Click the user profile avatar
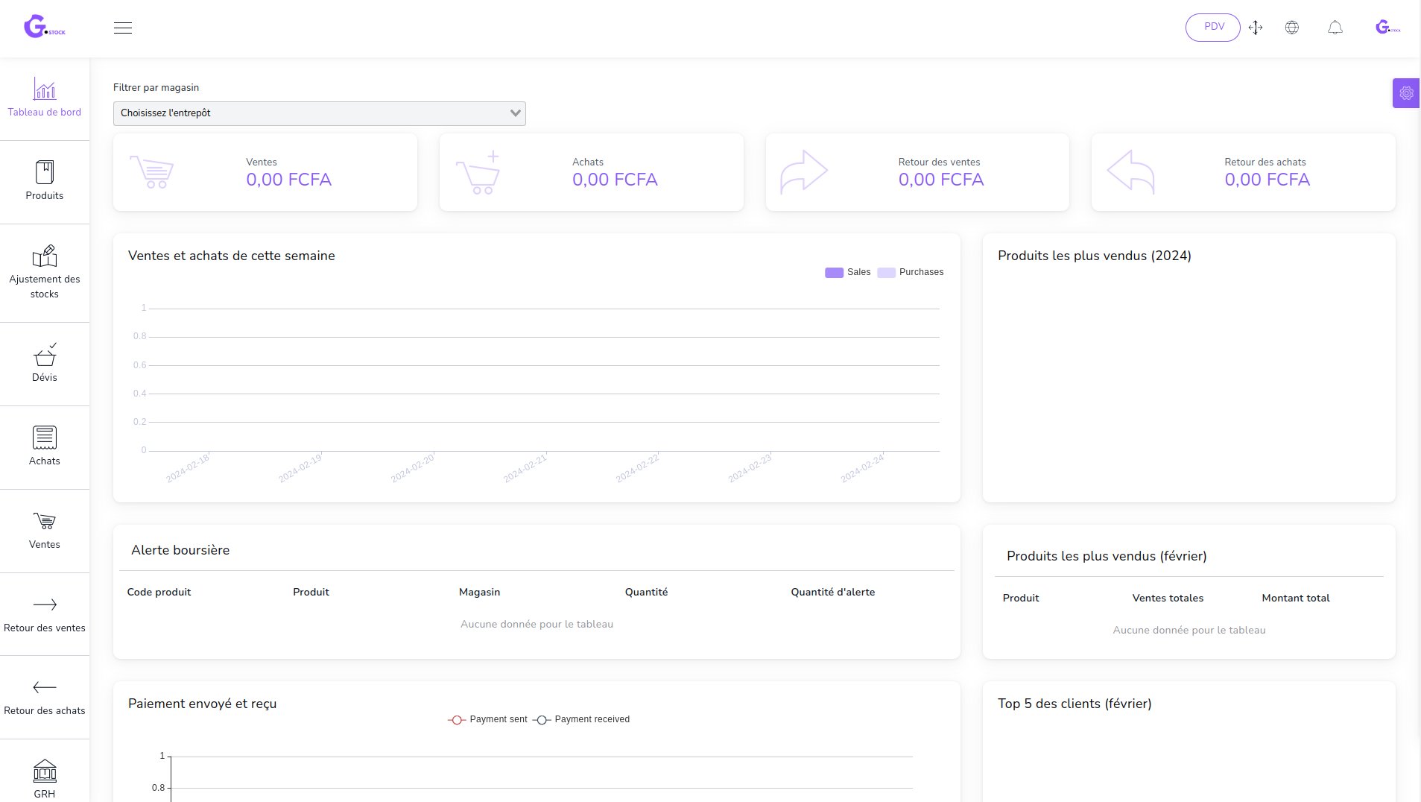 pos(1387,28)
